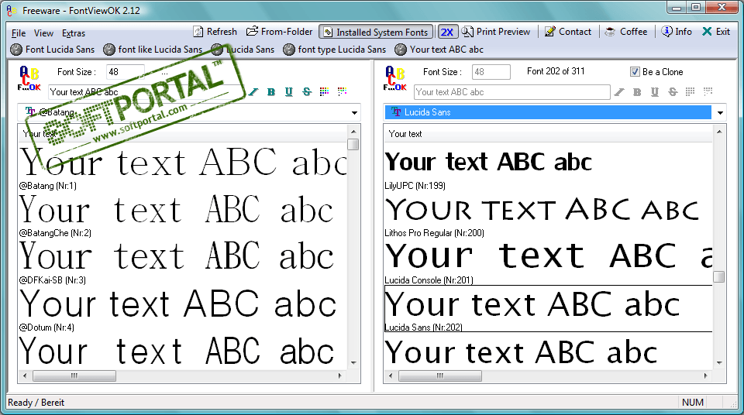
Task: Click the left pane FontViewOK logo
Action: (x=29, y=79)
